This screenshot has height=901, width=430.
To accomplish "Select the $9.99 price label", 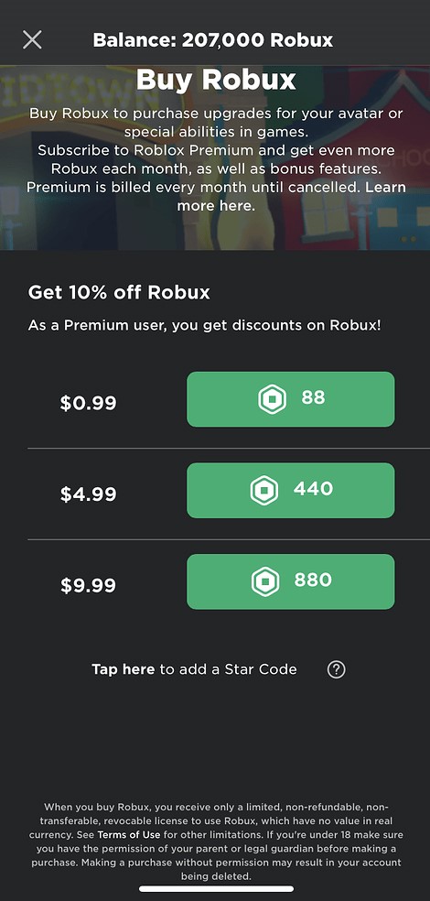I will coord(88,585).
